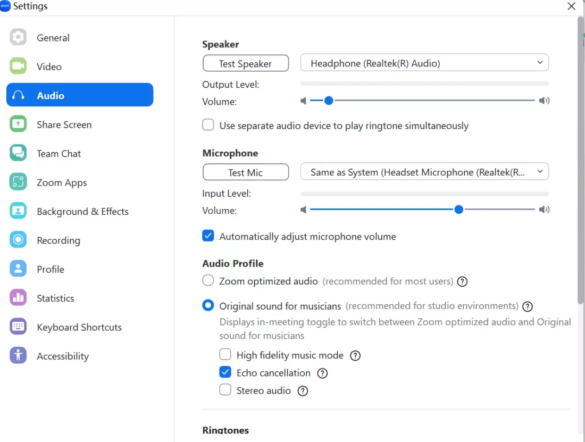Screen dimensions: 585x442
Task: Open the Speaker device dropdown
Action: click(424, 63)
